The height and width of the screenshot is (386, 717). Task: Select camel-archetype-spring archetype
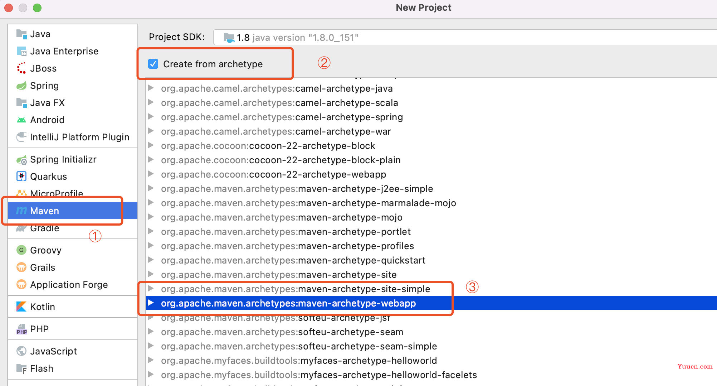point(431,117)
